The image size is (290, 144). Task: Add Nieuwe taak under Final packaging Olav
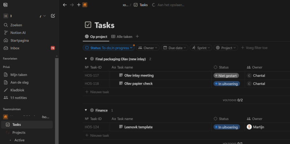click(97, 92)
